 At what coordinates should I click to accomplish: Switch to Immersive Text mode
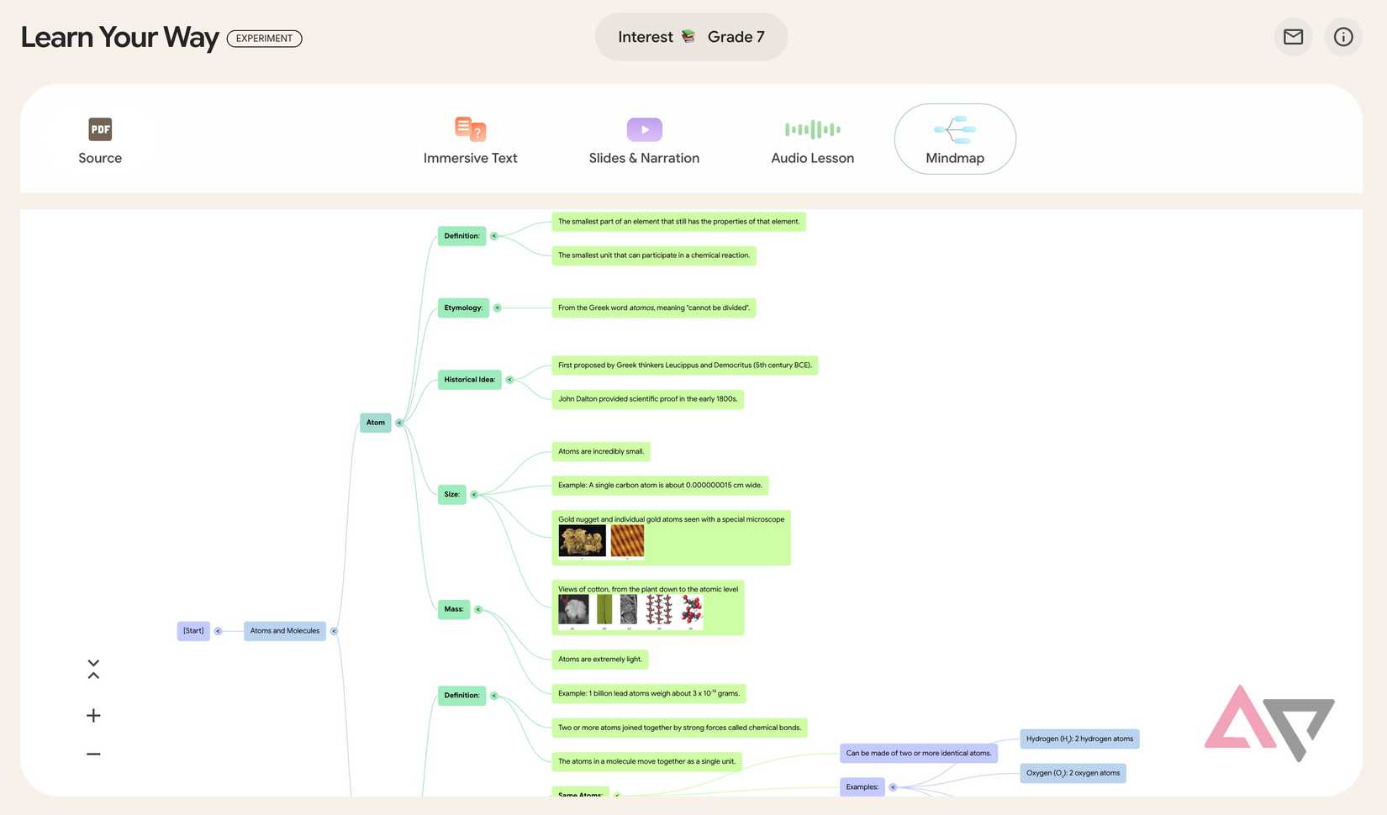pyautogui.click(x=470, y=139)
